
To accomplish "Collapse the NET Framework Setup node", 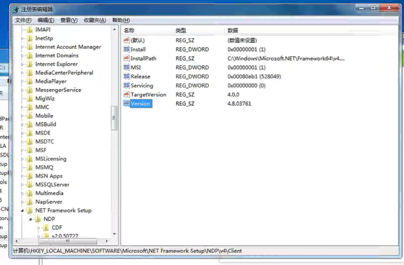I will tap(23, 211).
